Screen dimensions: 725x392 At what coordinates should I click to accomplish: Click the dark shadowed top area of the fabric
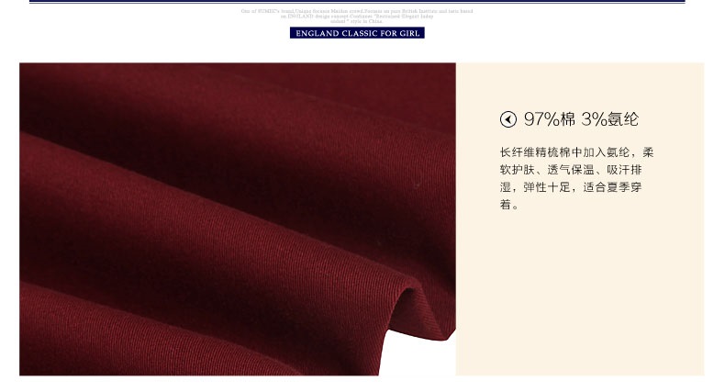139,88
